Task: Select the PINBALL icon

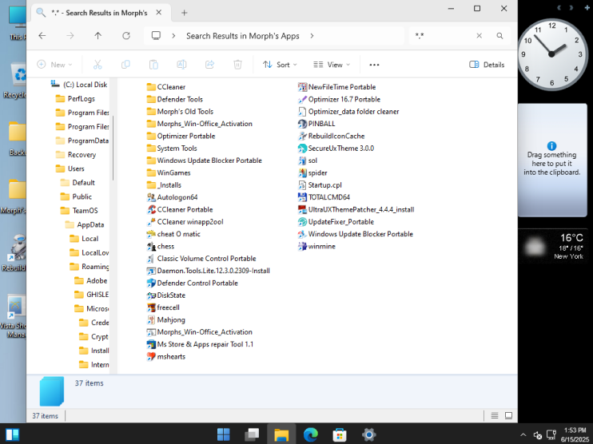Action: [x=302, y=124]
